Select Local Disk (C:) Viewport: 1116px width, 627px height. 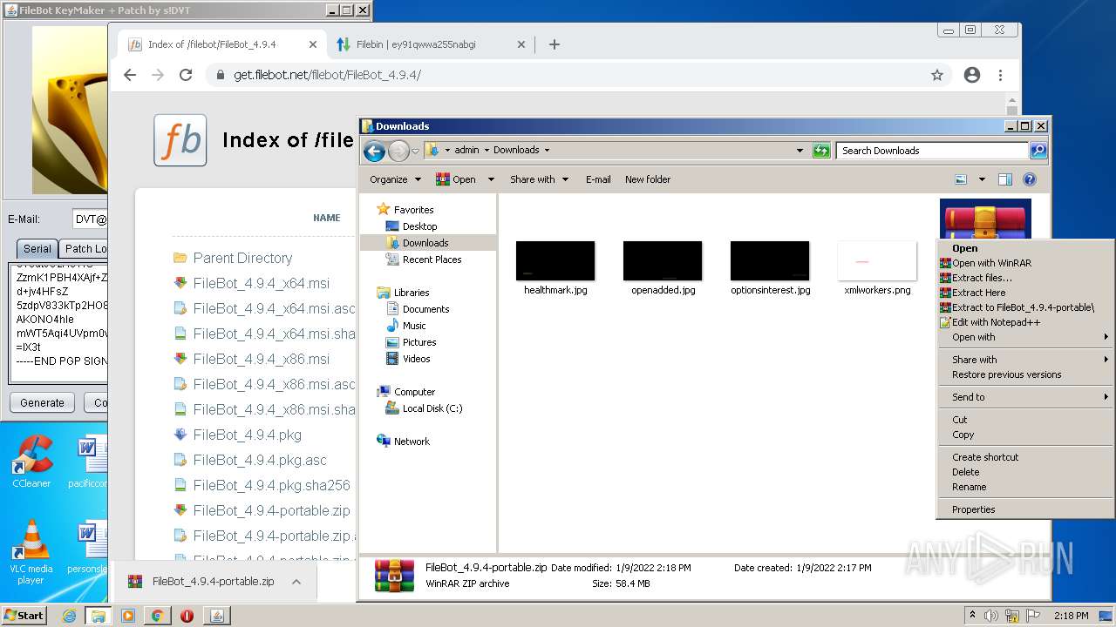click(x=432, y=408)
